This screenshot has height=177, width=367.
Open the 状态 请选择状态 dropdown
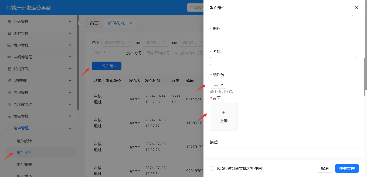[x=118, y=42]
